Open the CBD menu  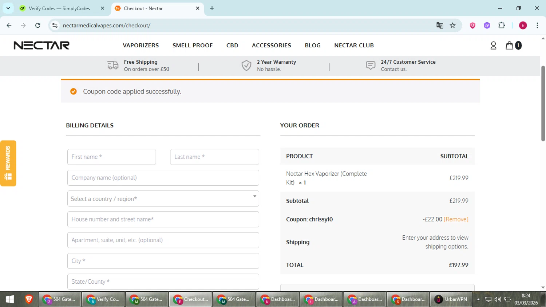point(232,46)
